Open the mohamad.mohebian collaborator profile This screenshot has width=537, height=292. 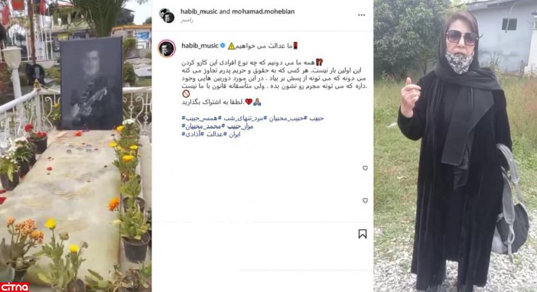[263, 12]
